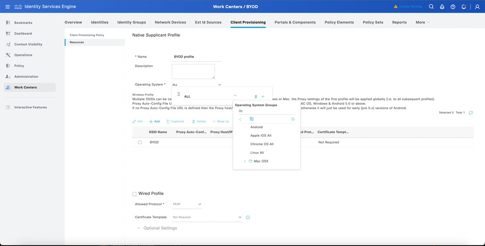
Task: Open the notifications bell icon
Action: [464, 6]
